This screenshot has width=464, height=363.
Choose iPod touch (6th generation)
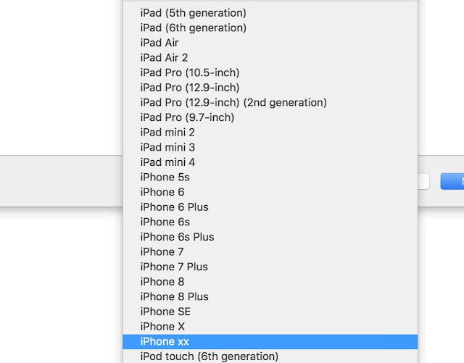click(x=270, y=356)
